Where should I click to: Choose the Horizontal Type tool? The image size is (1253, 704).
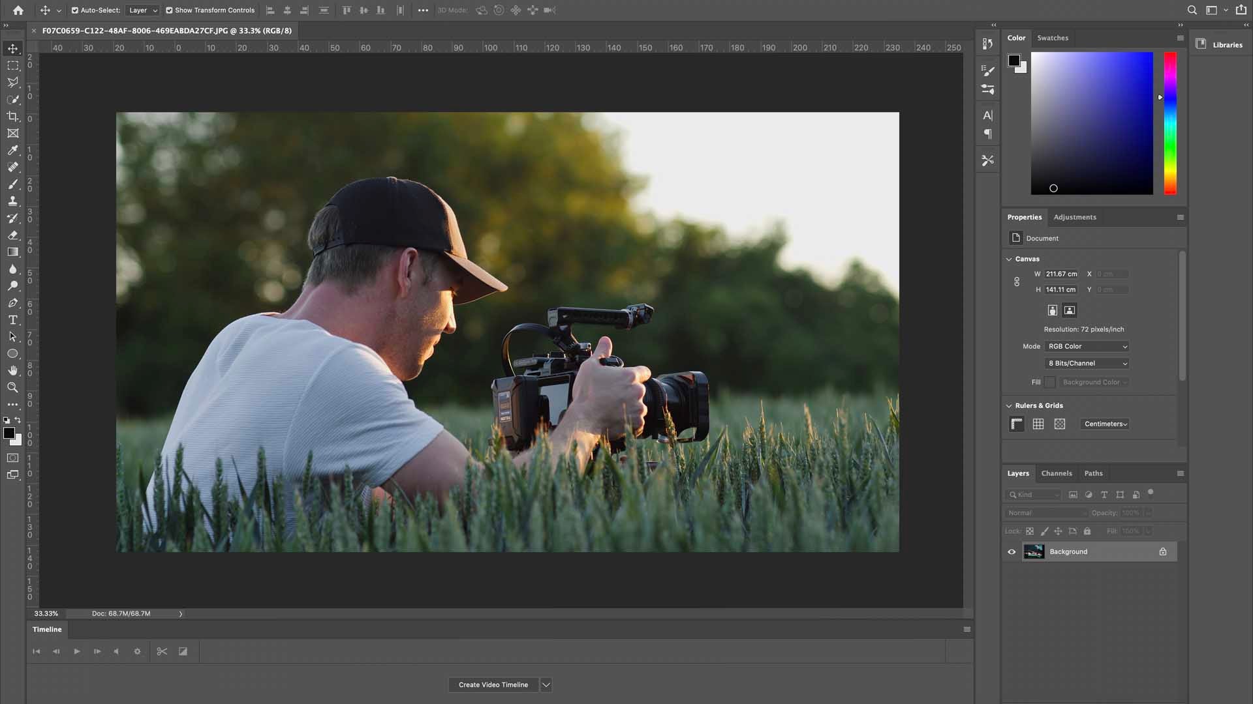[13, 320]
